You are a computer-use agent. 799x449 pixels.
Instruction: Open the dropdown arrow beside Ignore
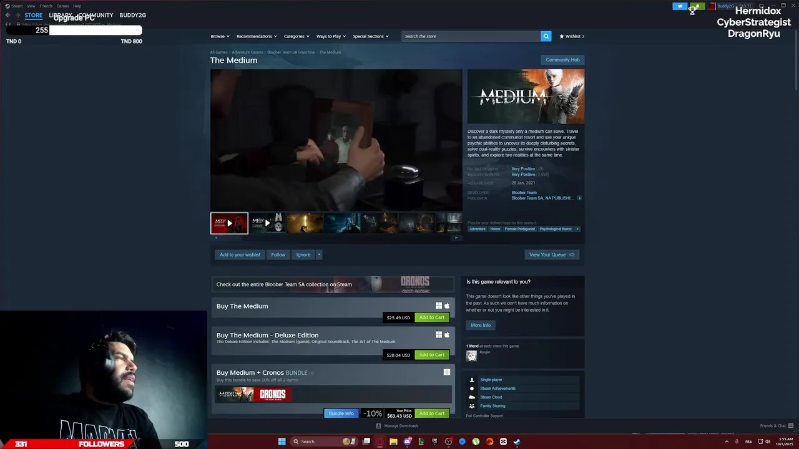click(x=319, y=254)
